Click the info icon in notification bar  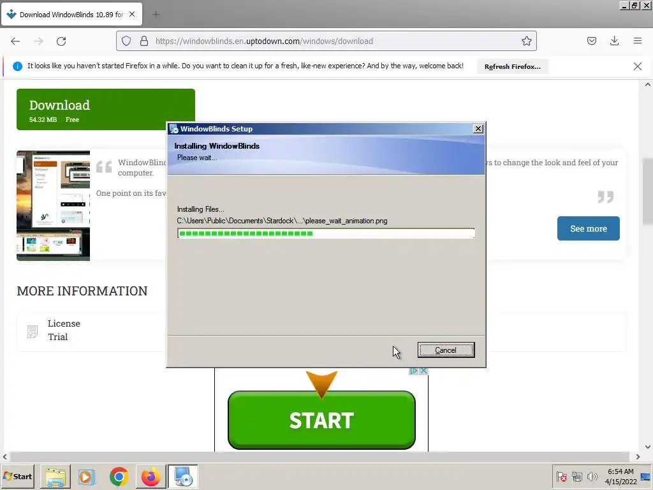click(17, 66)
